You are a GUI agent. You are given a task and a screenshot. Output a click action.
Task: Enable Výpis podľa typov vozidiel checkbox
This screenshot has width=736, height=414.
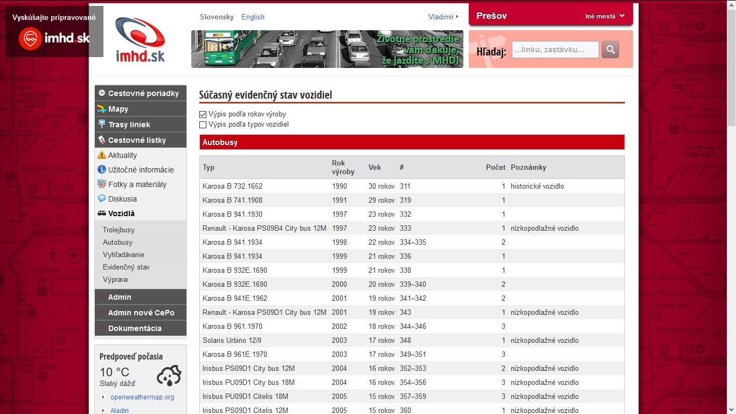coord(203,125)
